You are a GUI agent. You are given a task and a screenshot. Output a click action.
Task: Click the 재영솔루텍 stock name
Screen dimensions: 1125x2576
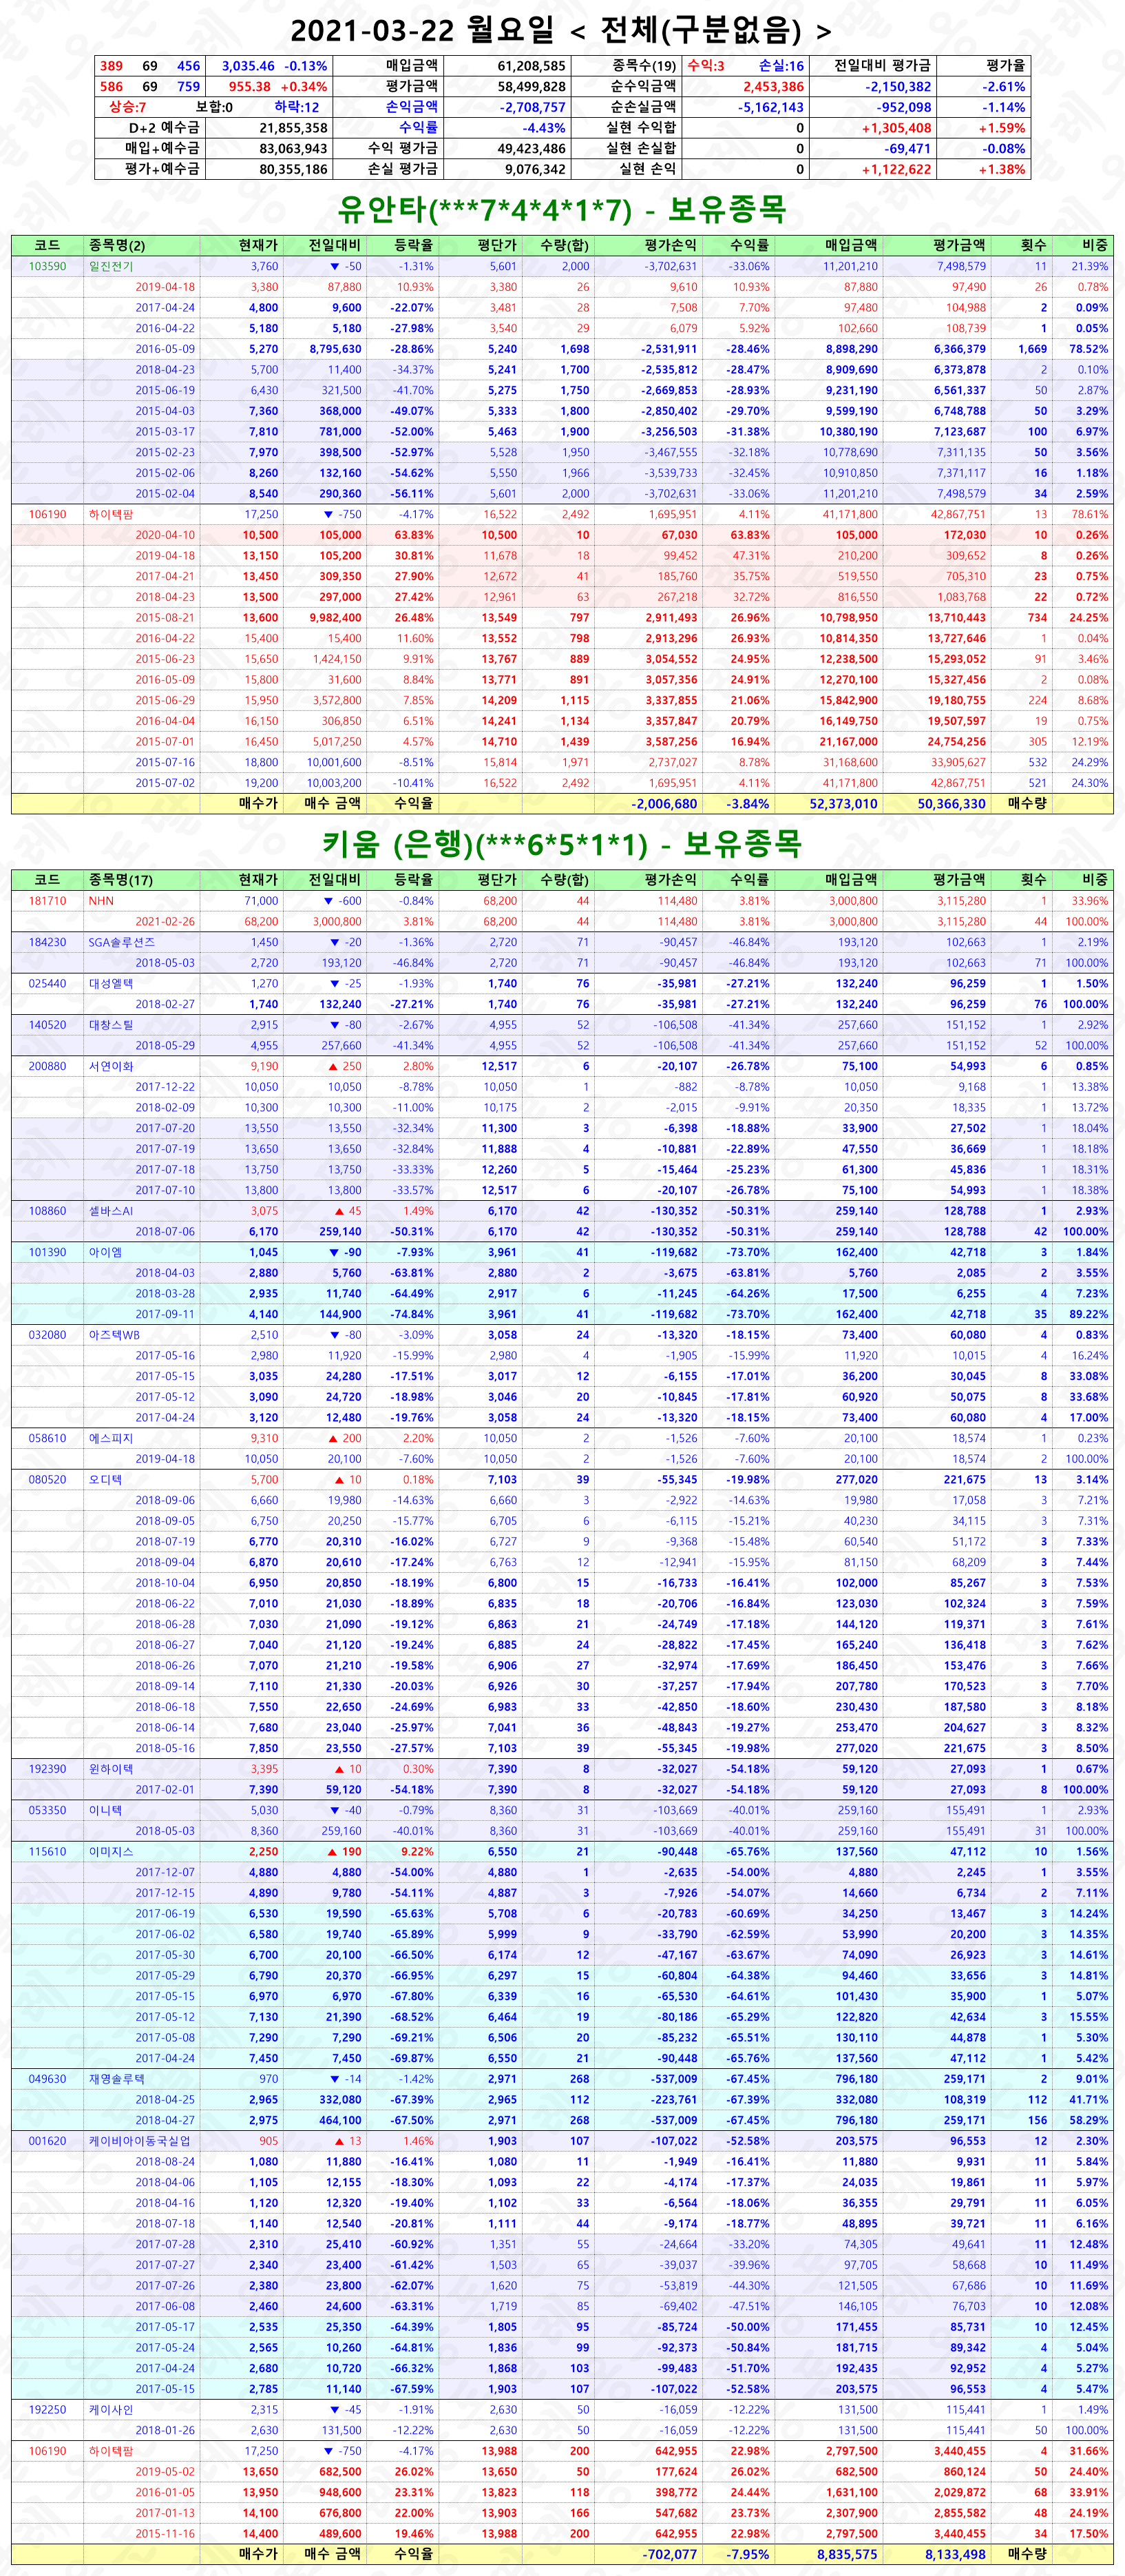117,2078
